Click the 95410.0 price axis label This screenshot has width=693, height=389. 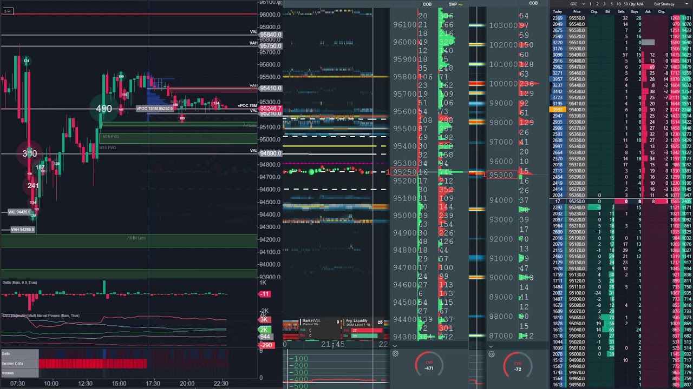click(x=270, y=88)
